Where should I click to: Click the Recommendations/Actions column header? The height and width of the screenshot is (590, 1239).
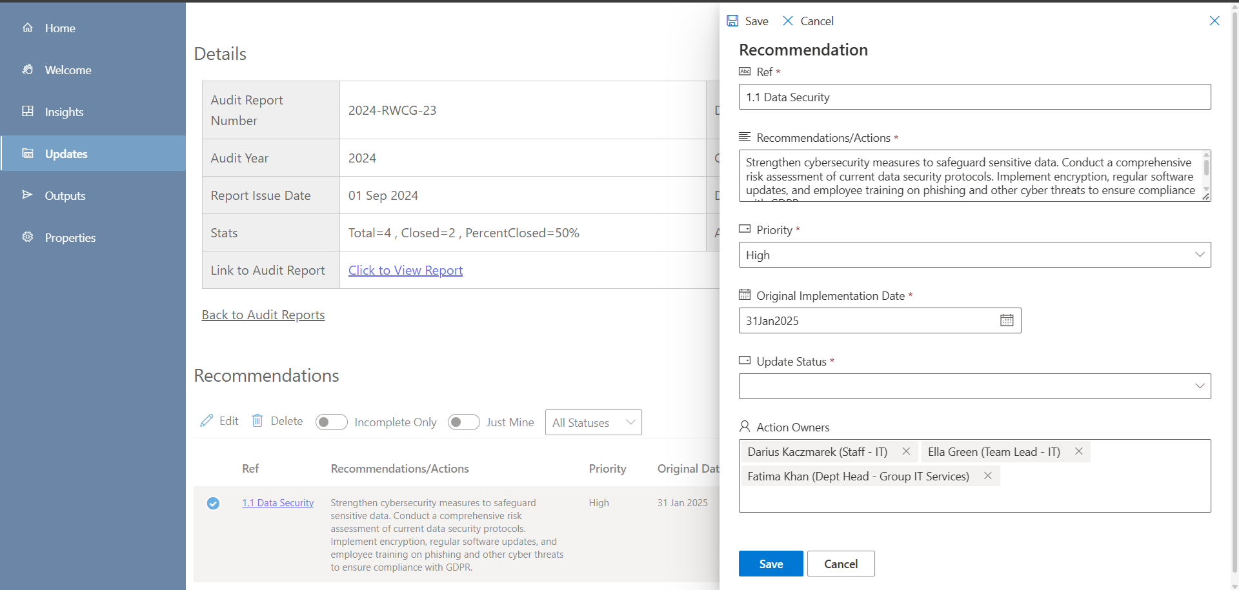399,469
